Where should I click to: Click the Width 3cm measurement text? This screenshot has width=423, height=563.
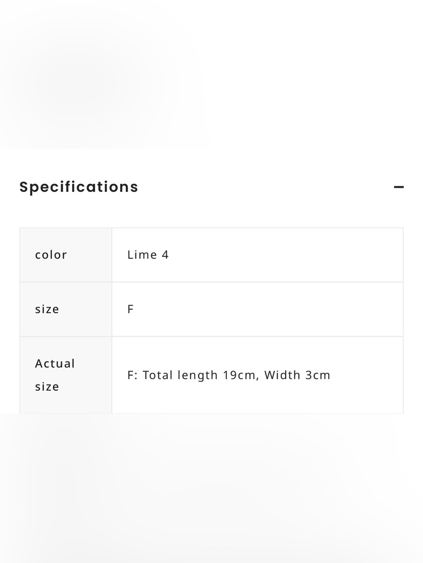click(297, 375)
